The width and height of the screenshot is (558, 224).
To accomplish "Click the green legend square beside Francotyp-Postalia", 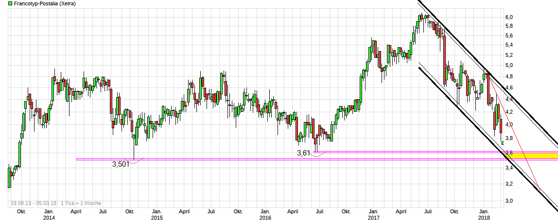I will click(x=3, y=3).
